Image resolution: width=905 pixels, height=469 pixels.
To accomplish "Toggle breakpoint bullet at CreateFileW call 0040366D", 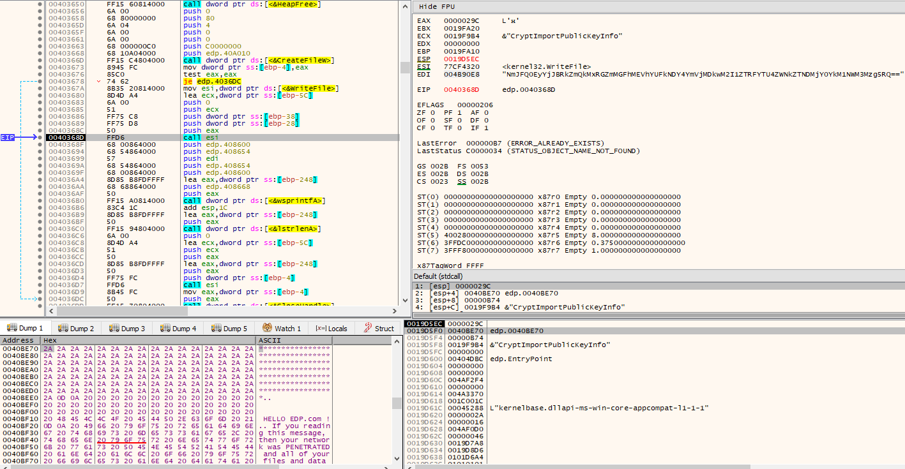I will click(40, 61).
